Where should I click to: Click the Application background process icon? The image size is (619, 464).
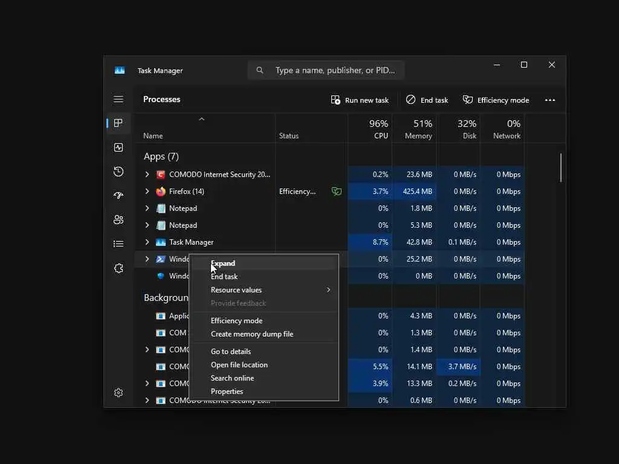coord(161,316)
